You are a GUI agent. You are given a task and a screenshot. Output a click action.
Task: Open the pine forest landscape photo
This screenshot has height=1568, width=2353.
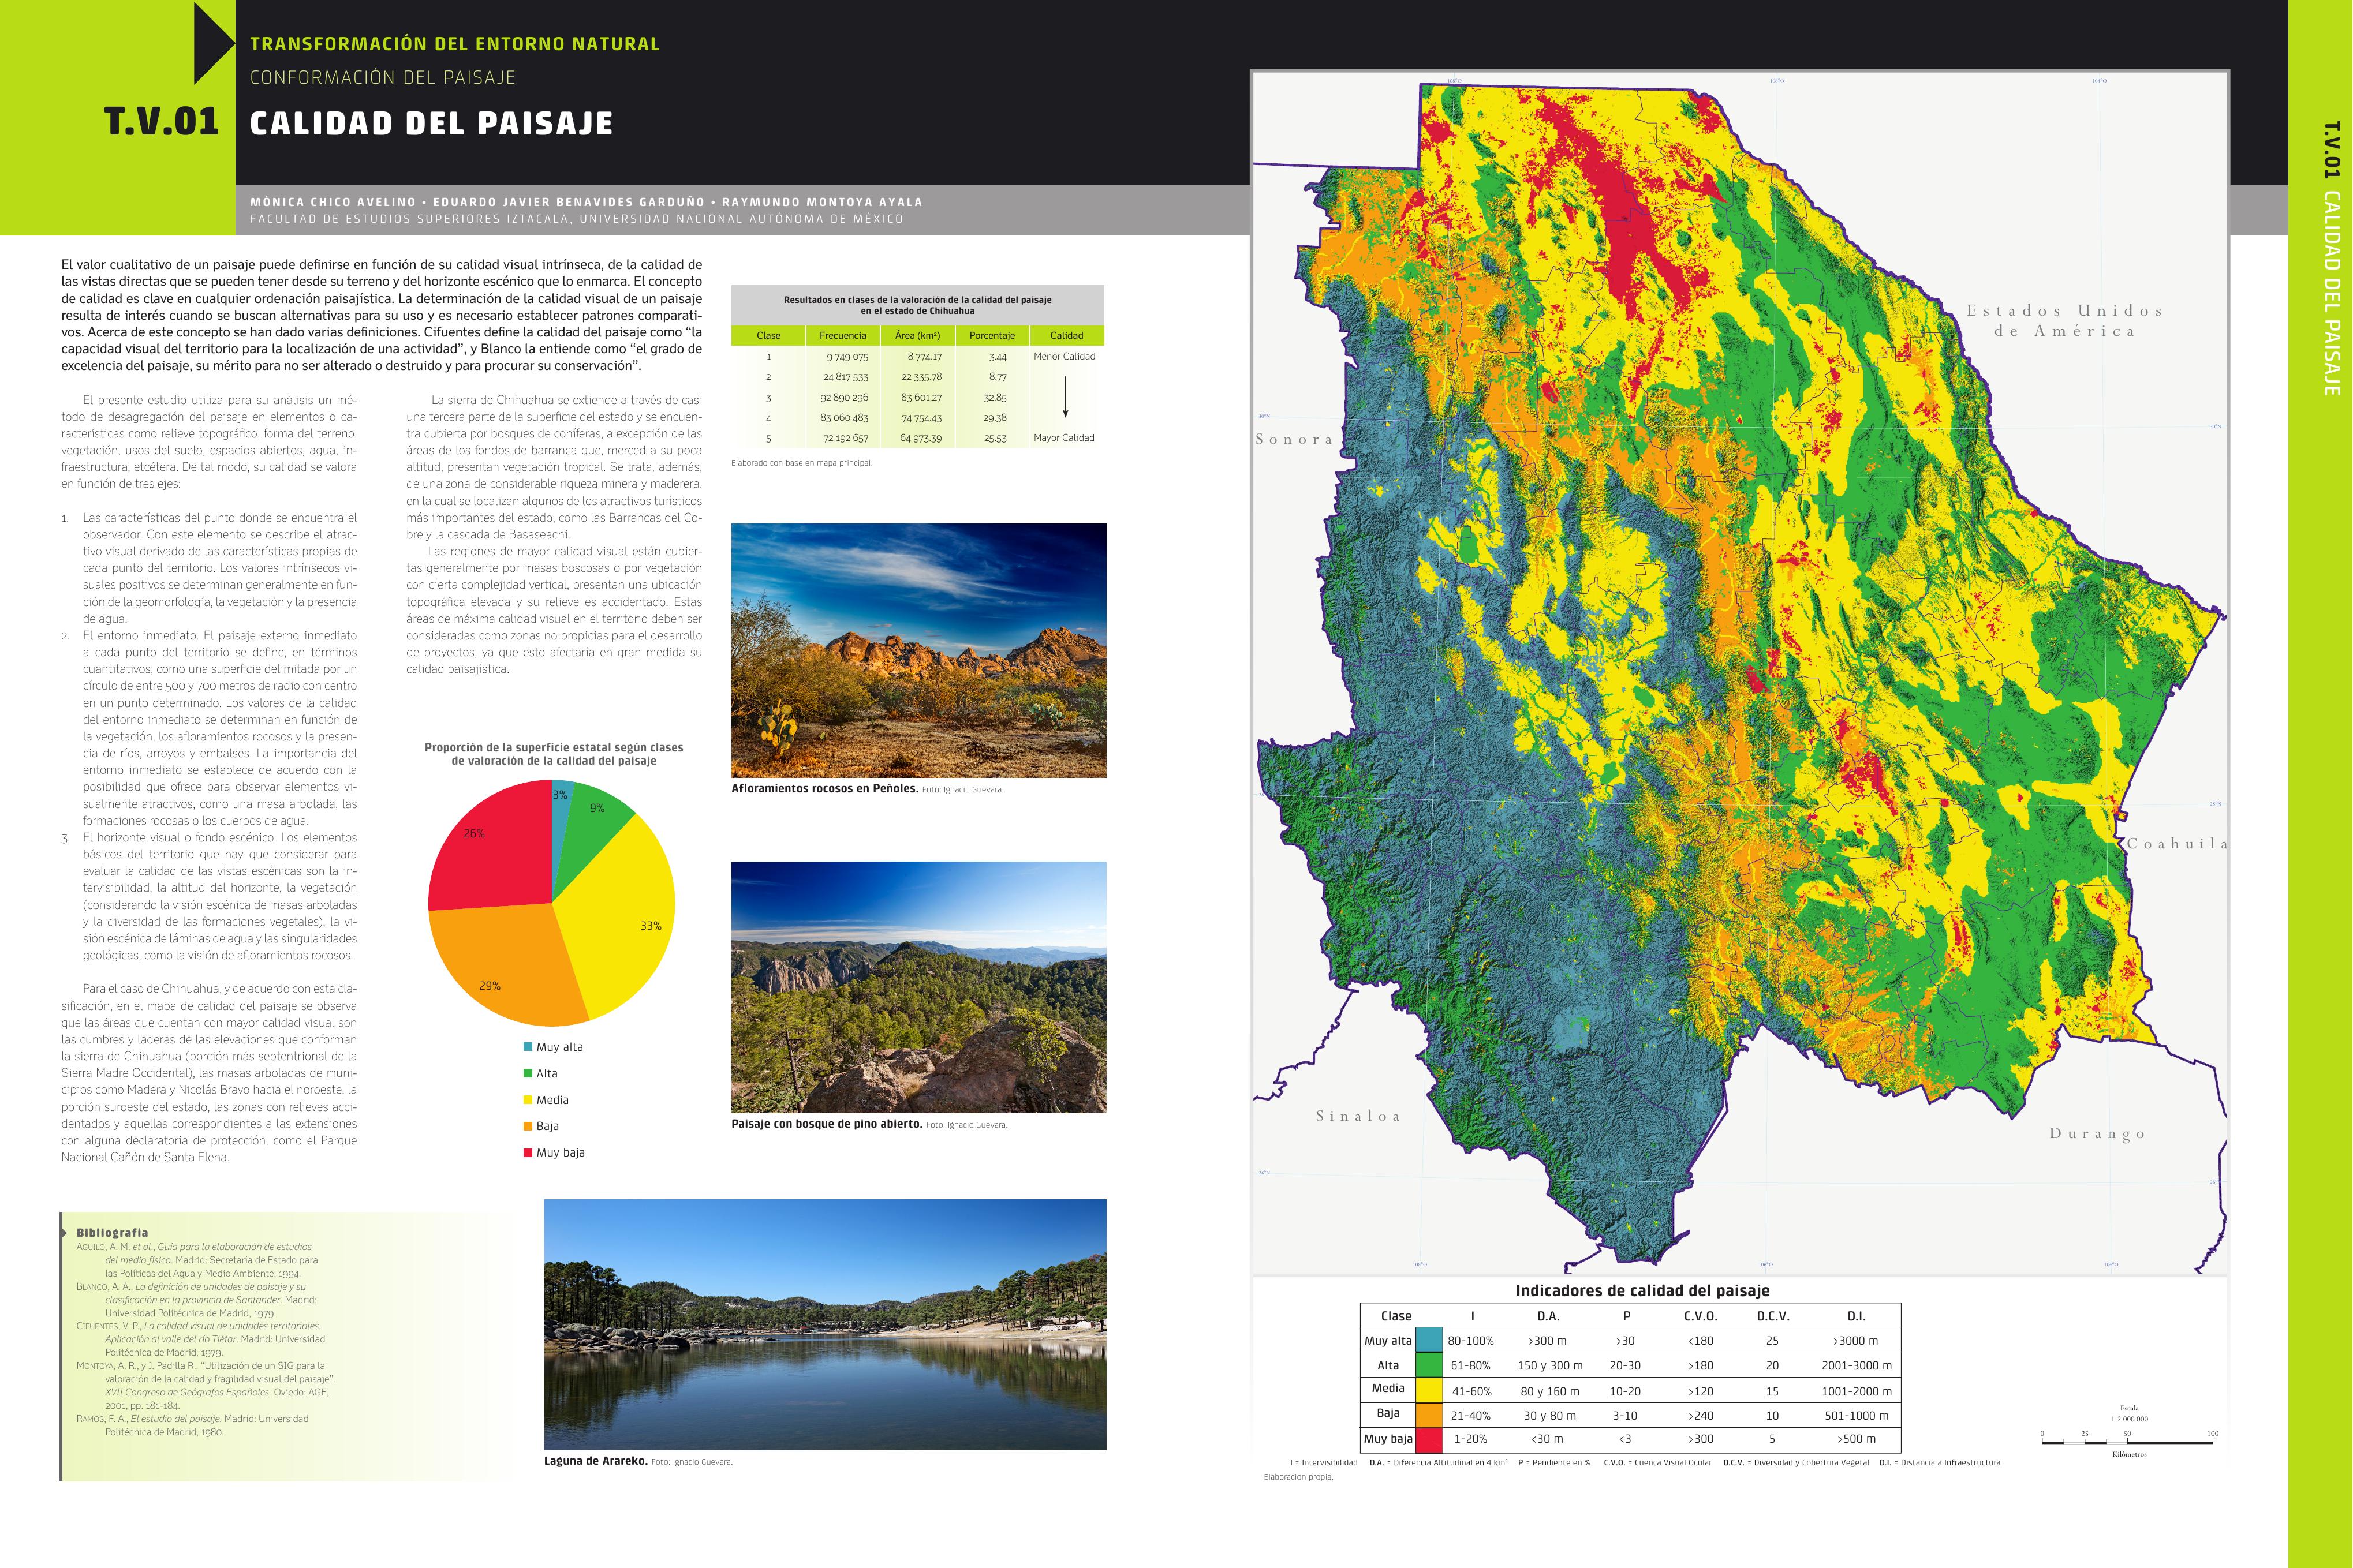(x=918, y=987)
